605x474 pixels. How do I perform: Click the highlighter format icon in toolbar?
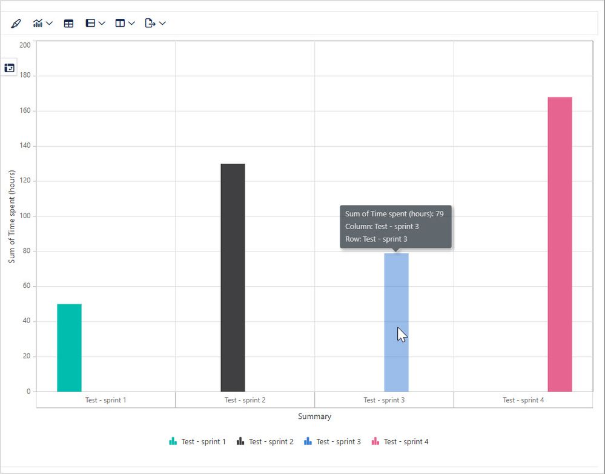coord(16,24)
